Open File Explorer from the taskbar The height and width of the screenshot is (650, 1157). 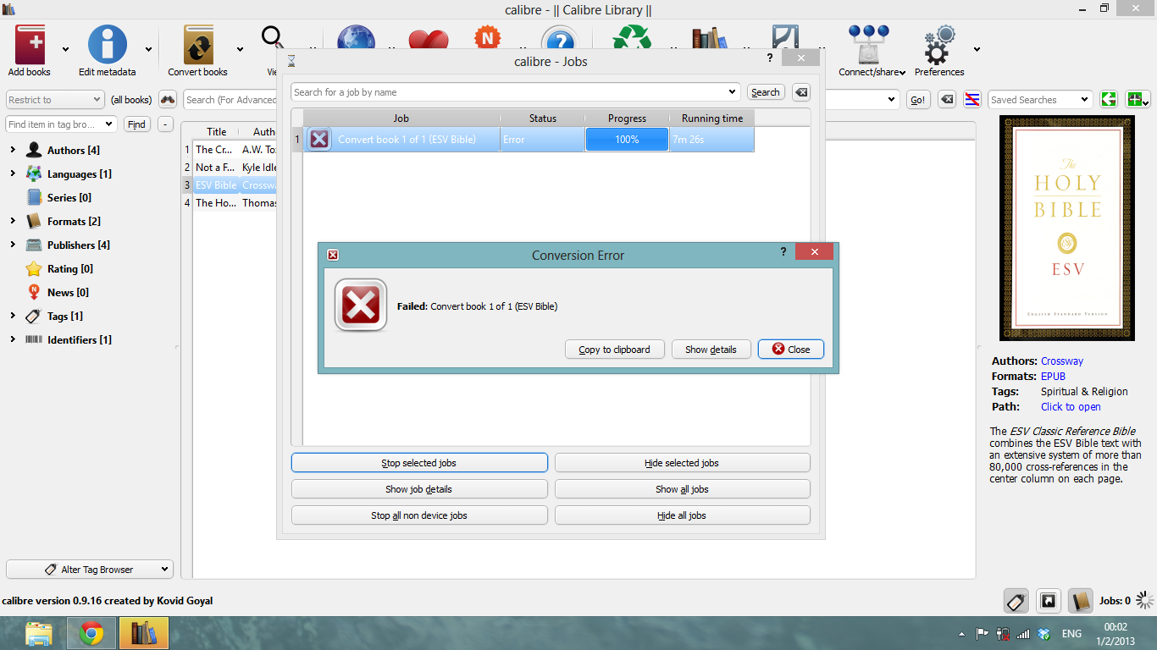(39, 633)
